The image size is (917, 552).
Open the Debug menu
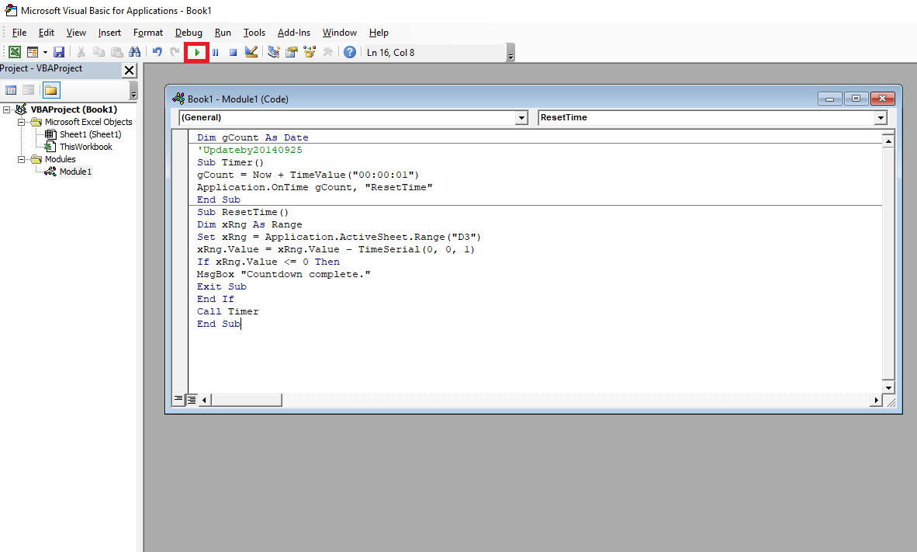point(189,33)
